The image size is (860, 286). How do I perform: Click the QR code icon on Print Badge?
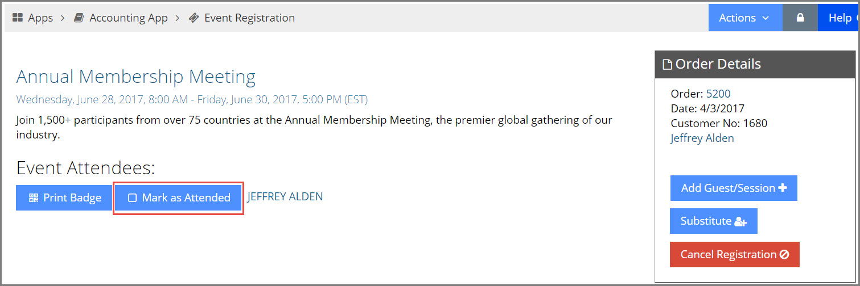point(34,198)
